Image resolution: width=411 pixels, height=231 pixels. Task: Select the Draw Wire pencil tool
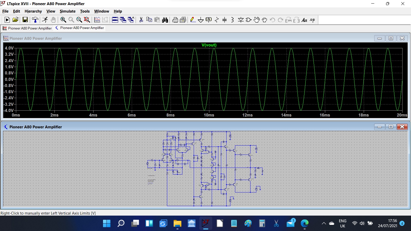tap(193, 20)
